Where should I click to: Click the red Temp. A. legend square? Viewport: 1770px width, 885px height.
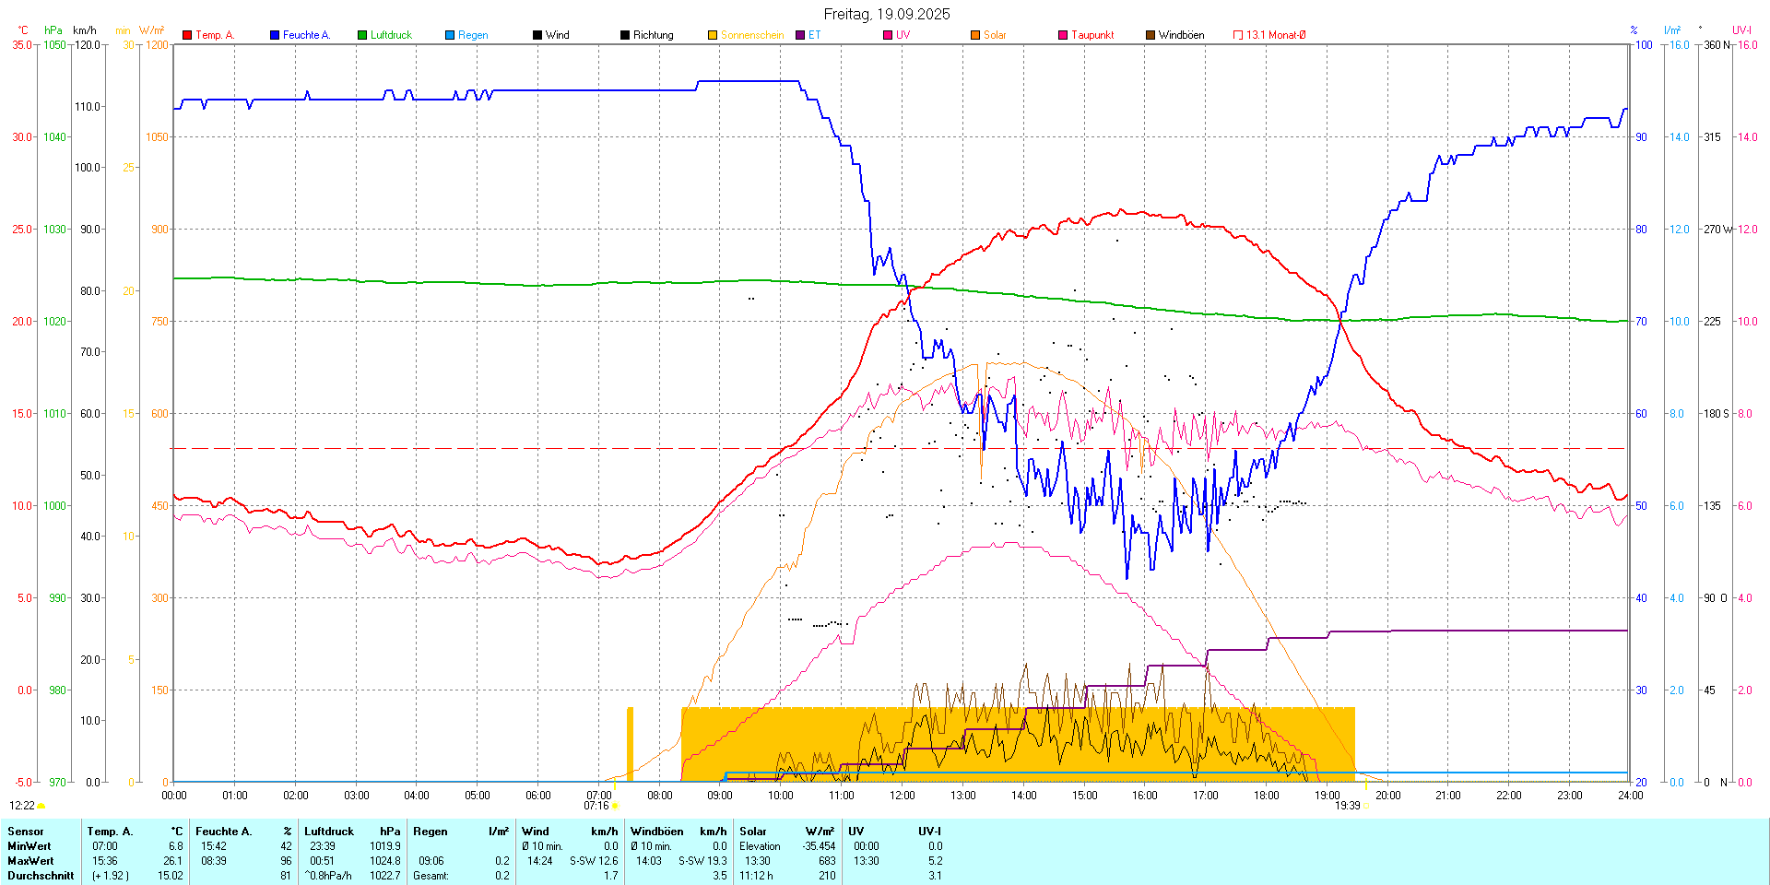point(187,35)
